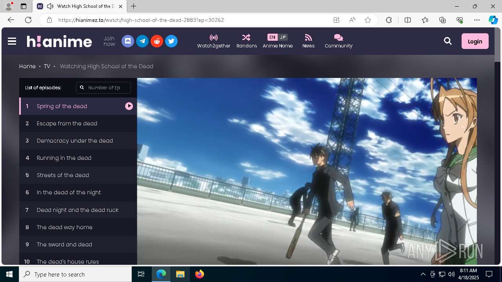Open Collections
The height and width of the screenshot is (282, 502).
(442, 20)
